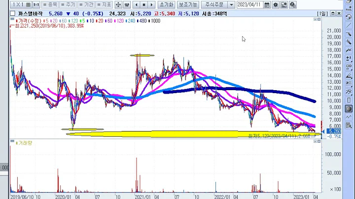Click the +TOOL add tool icon
355x199 pixels.
349,8
